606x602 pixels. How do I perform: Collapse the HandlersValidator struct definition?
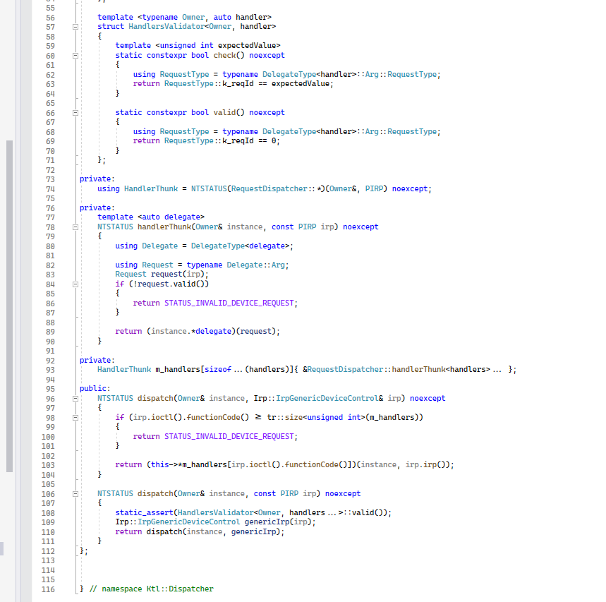pos(75,26)
